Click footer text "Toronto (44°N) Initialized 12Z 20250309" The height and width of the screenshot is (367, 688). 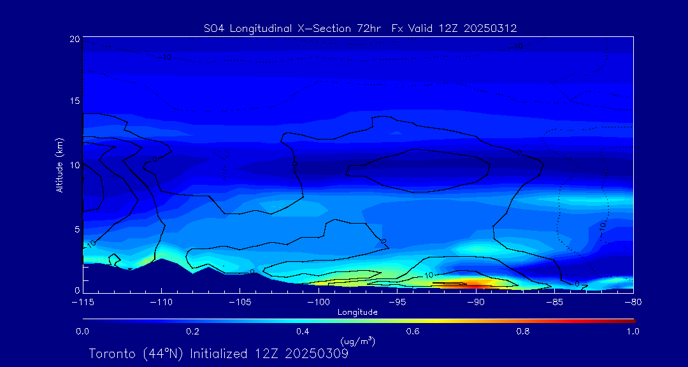click(219, 354)
